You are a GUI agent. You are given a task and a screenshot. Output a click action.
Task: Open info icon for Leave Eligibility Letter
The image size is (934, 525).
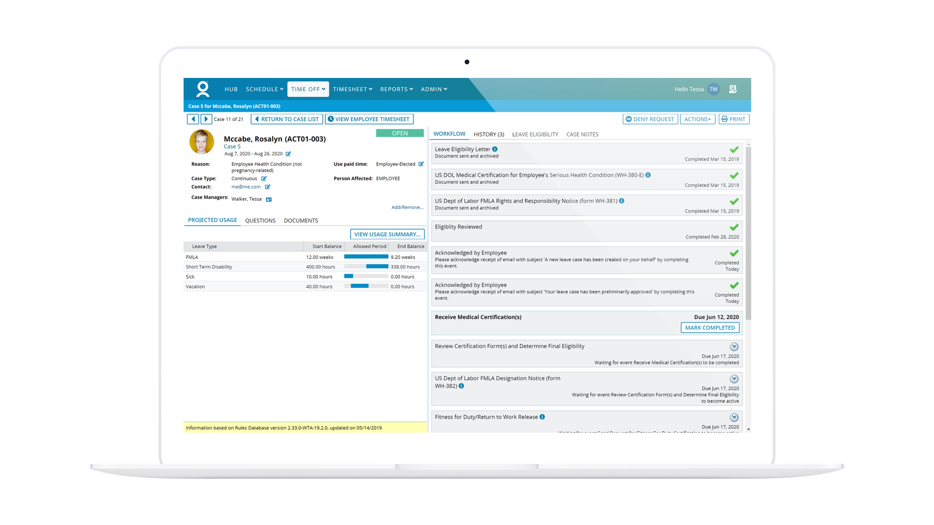tap(495, 149)
